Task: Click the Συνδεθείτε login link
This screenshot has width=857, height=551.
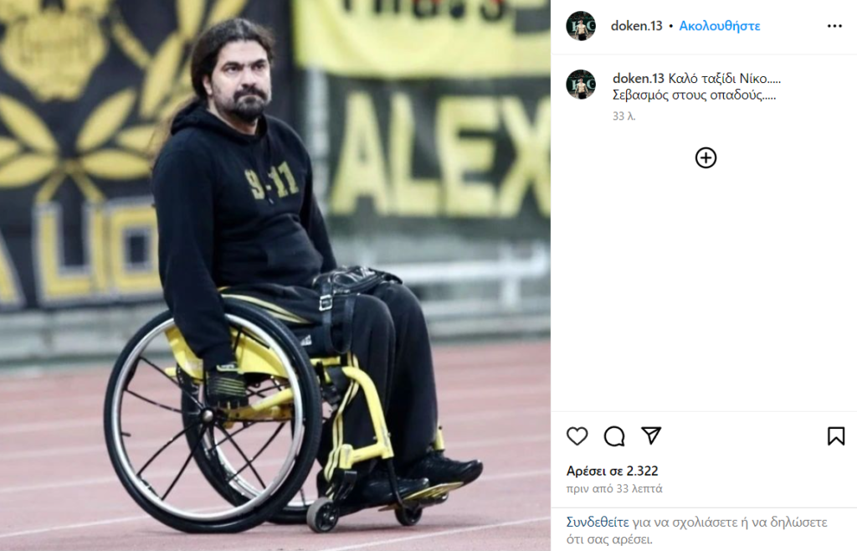Action: 598,522
